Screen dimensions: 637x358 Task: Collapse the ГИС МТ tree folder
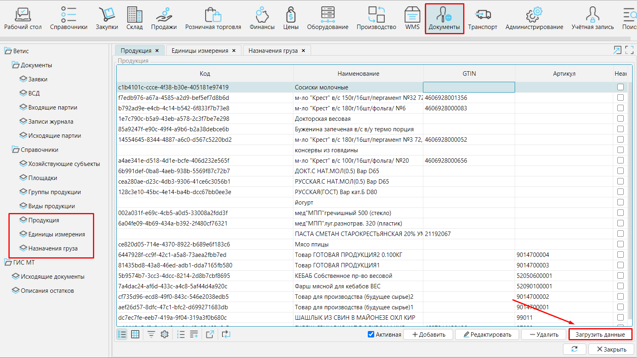8,263
